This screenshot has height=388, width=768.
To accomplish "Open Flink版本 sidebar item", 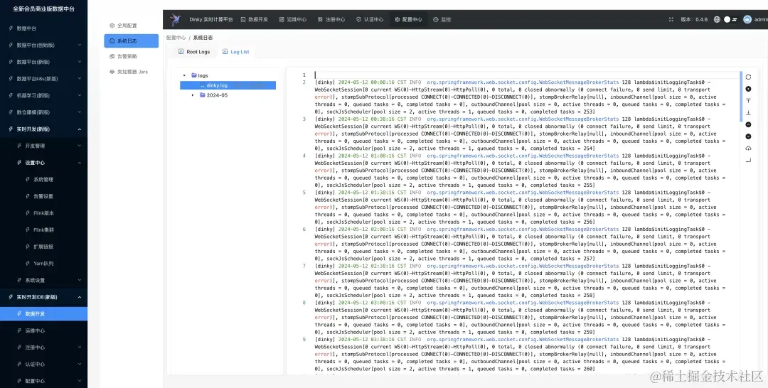I will (x=43, y=213).
